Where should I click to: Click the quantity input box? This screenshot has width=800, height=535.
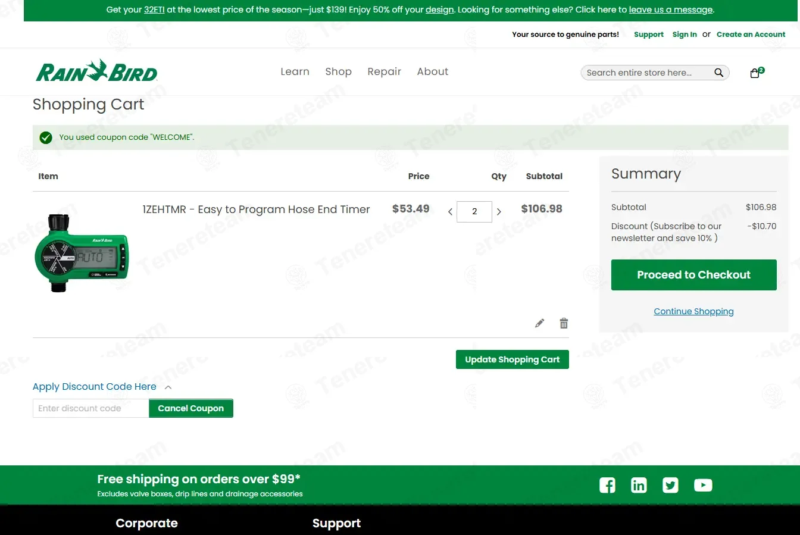pyautogui.click(x=474, y=212)
